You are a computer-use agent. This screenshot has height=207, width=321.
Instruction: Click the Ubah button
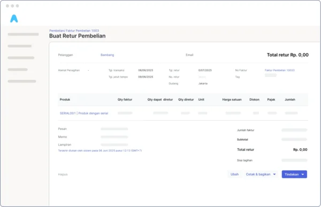click(x=235, y=174)
